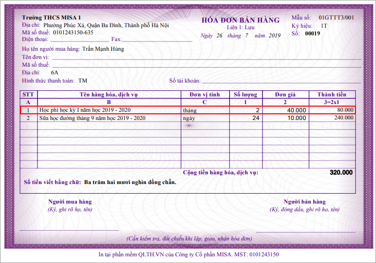Click the tax code '0101243150-635'
Screen dimensions: 376x263
(x=73, y=32)
